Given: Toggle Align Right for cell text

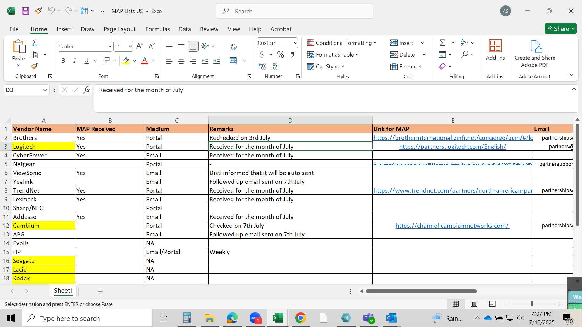Looking at the screenshot, I should point(193,61).
